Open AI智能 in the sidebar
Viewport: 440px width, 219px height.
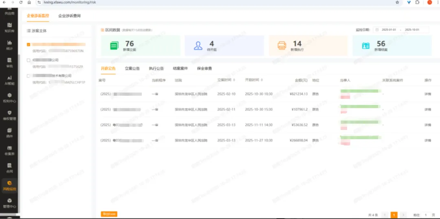(x=9, y=80)
